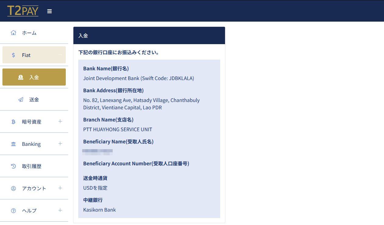384x225 pixels.
Task: Expand the 暗号資産 section plus sign
Action: pyautogui.click(x=60, y=121)
